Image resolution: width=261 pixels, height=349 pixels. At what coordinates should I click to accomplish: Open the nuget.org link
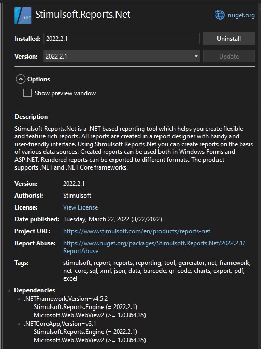pos(241,15)
